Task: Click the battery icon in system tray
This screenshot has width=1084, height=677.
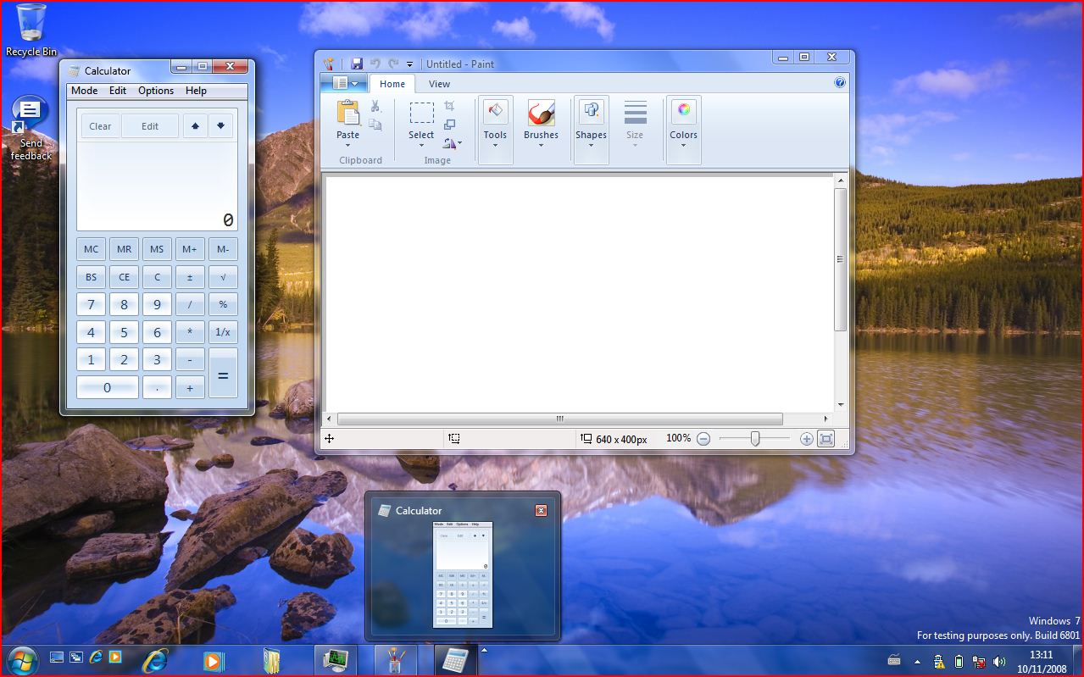Action: (959, 661)
